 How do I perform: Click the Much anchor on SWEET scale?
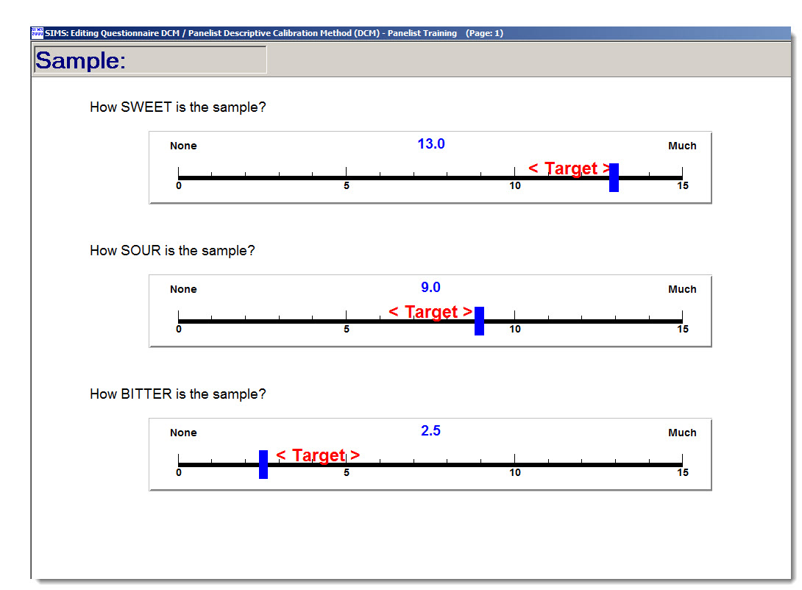[x=682, y=146]
